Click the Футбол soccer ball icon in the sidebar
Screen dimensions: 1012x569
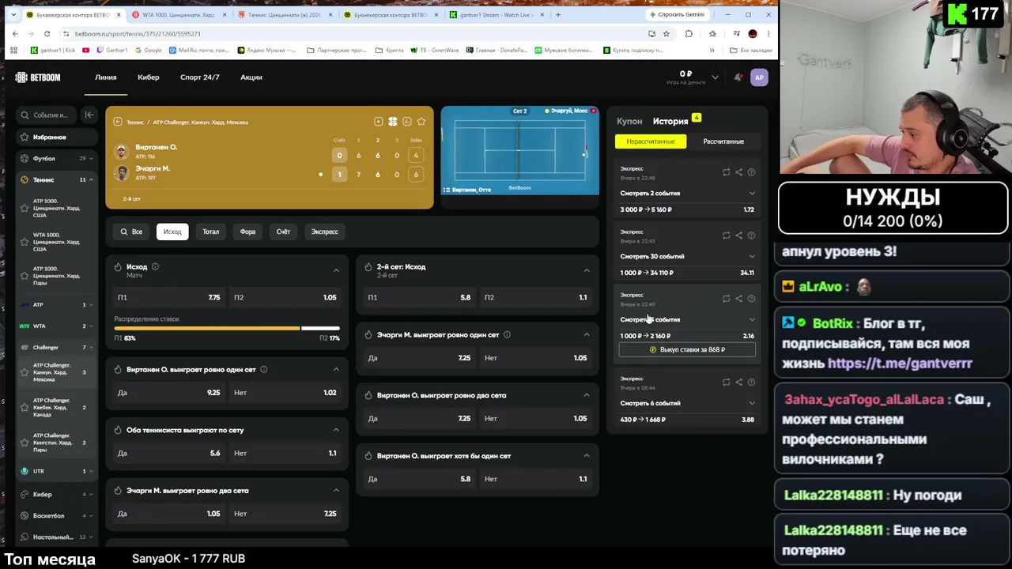[x=25, y=158]
